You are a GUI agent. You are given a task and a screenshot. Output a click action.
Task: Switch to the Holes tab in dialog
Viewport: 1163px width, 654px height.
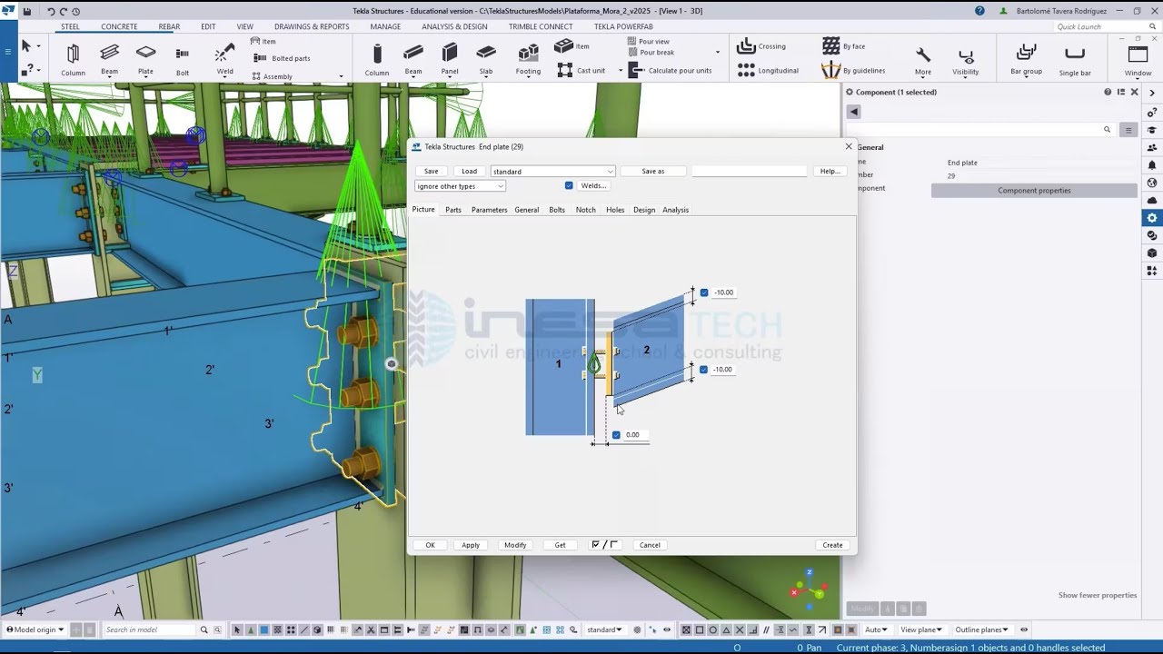pyautogui.click(x=615, y=210)
